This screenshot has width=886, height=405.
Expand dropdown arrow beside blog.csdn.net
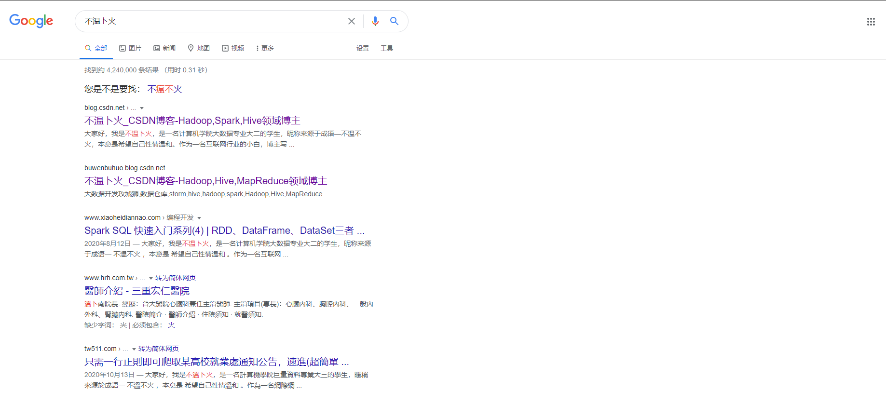(x=142, y=108)
